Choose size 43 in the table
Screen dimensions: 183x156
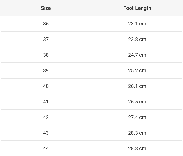coord(46,133)
